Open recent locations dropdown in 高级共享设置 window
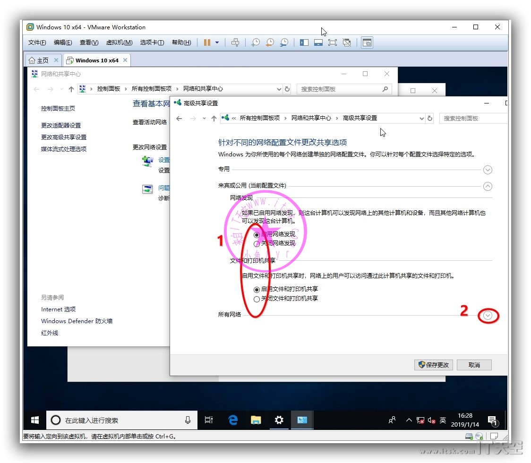Screen dimensions: 531x463 coord(204,119)
